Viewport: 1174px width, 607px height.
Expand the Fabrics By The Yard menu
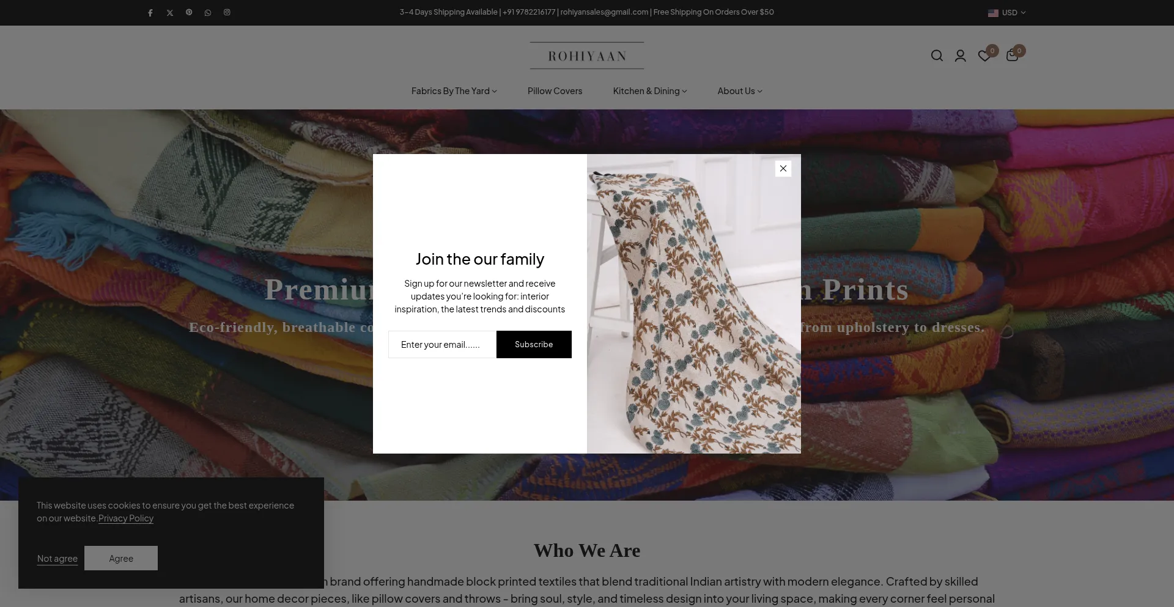tap(454, 91)
